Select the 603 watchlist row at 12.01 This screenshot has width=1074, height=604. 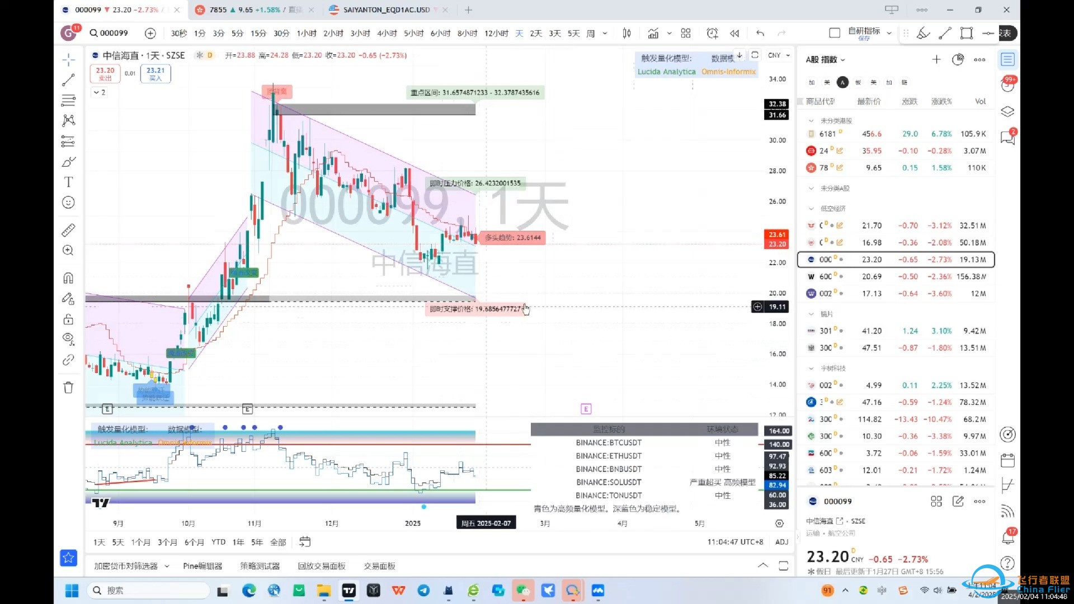click(x=896, y=470)
